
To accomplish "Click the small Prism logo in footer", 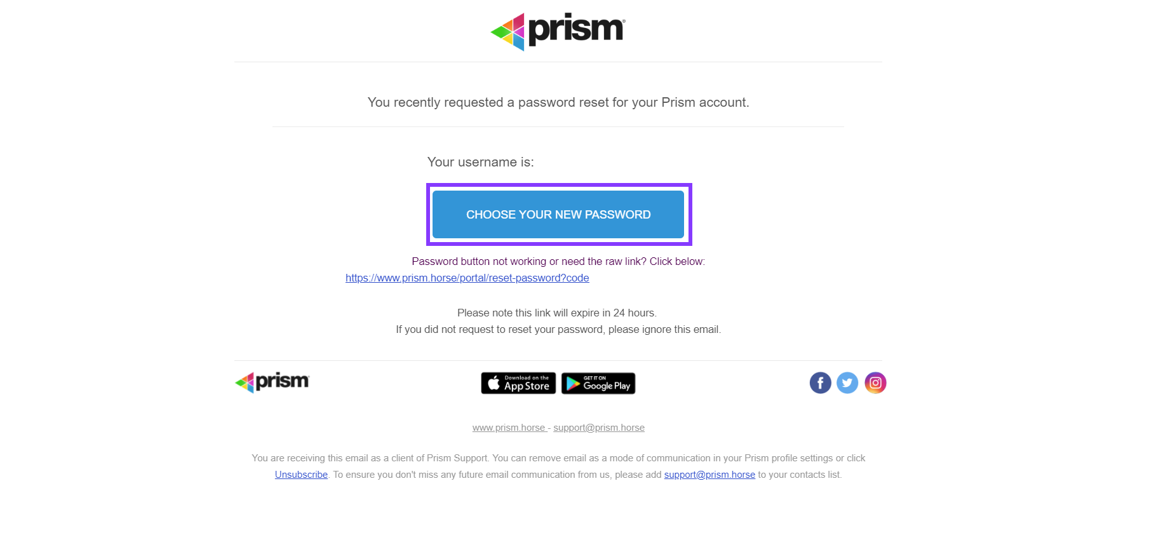I will [272, 382].
